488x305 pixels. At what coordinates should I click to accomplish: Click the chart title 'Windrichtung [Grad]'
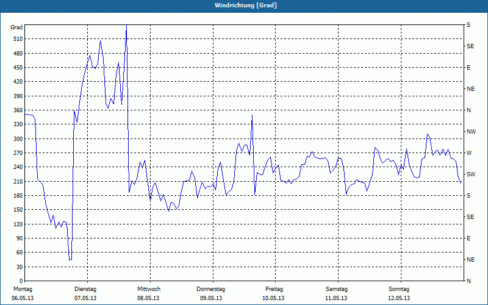[x=246, y=5]
